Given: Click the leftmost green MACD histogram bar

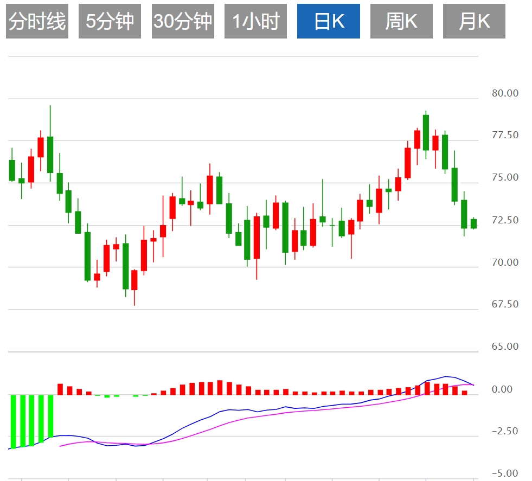Looking at the screenshot, I should tap(12, 421).
